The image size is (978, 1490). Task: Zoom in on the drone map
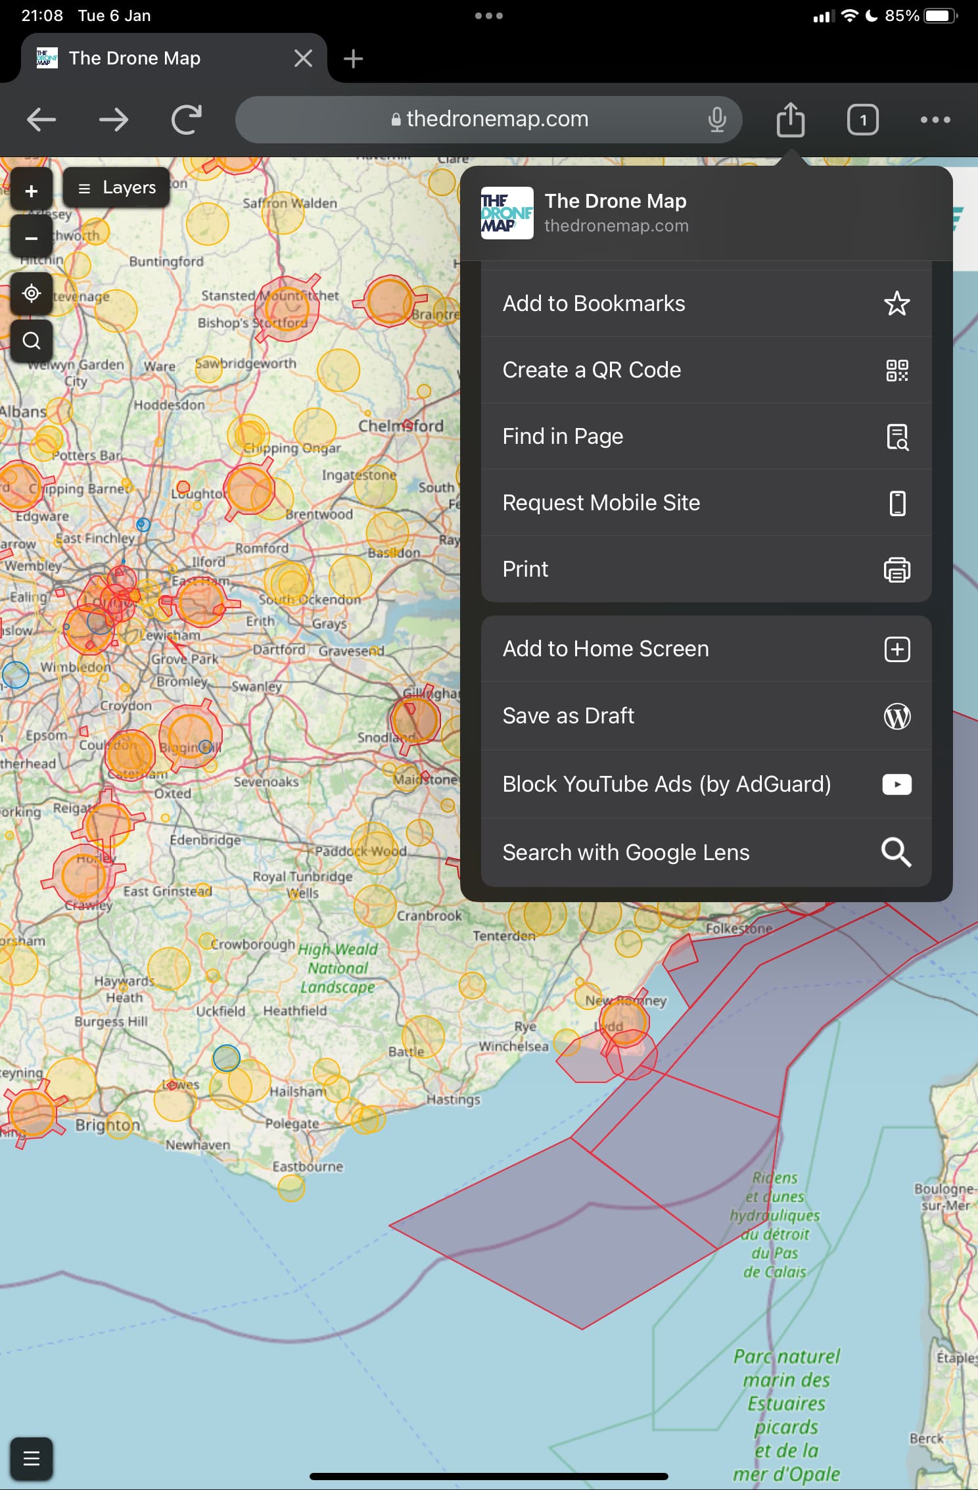pos(31,191)
